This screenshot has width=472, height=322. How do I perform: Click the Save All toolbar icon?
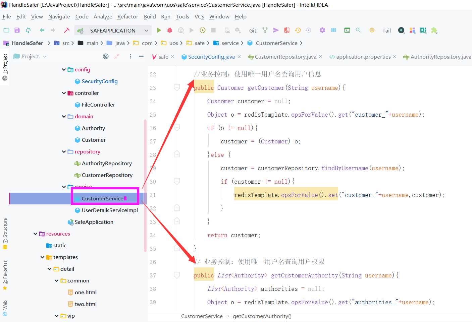tap(17, 30)
